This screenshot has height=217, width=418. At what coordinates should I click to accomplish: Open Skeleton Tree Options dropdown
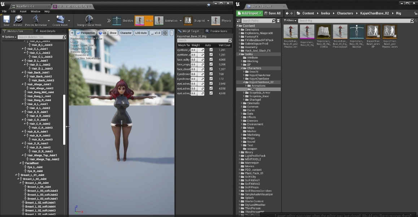pyautogui.click(x=9, y=37)
